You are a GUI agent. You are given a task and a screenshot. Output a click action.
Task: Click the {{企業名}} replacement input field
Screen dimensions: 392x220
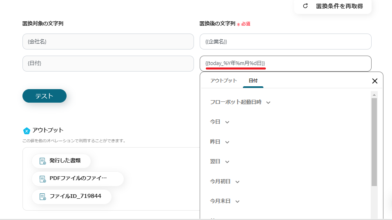285,42
